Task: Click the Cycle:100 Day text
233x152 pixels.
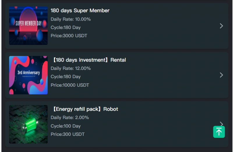Action: pyautogui.click(x=66, y=126)
